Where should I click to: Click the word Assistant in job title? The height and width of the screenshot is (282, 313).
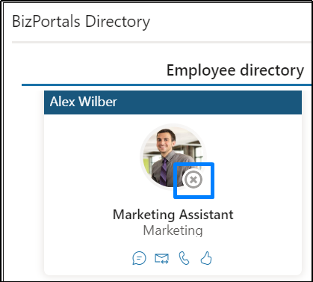point(206,215)
